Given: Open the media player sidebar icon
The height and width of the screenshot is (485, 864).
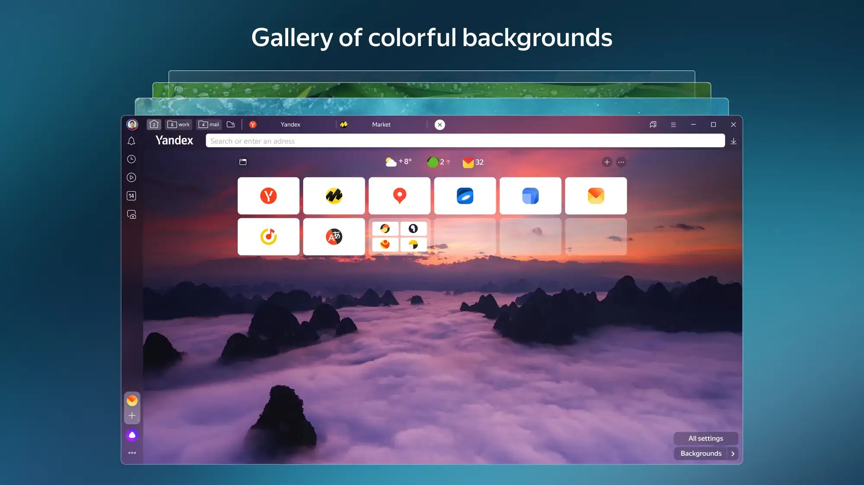Looking at the screenshot, I should pos(132,177).
